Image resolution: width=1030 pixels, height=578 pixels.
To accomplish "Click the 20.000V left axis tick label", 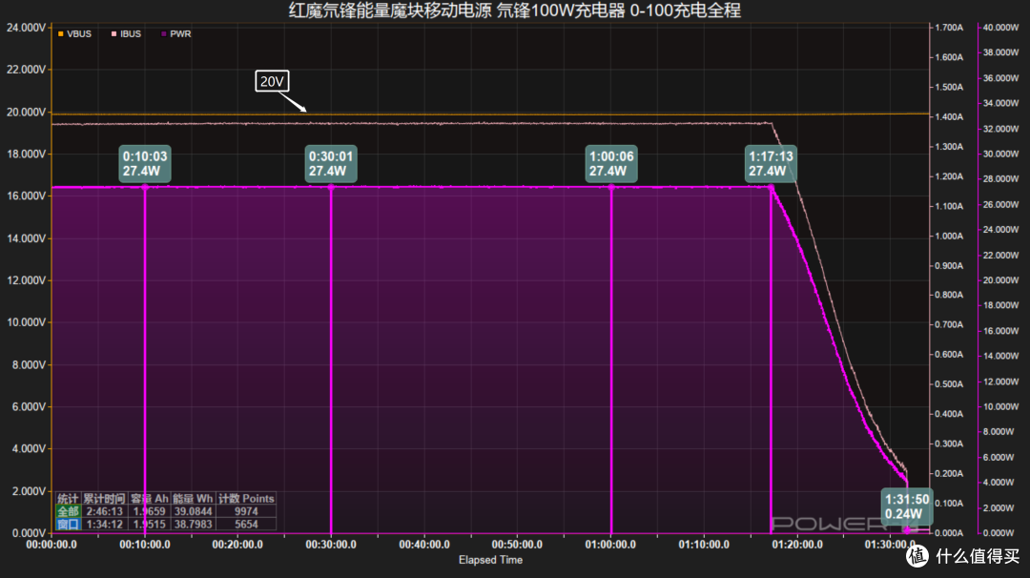I will pos(27,113).
